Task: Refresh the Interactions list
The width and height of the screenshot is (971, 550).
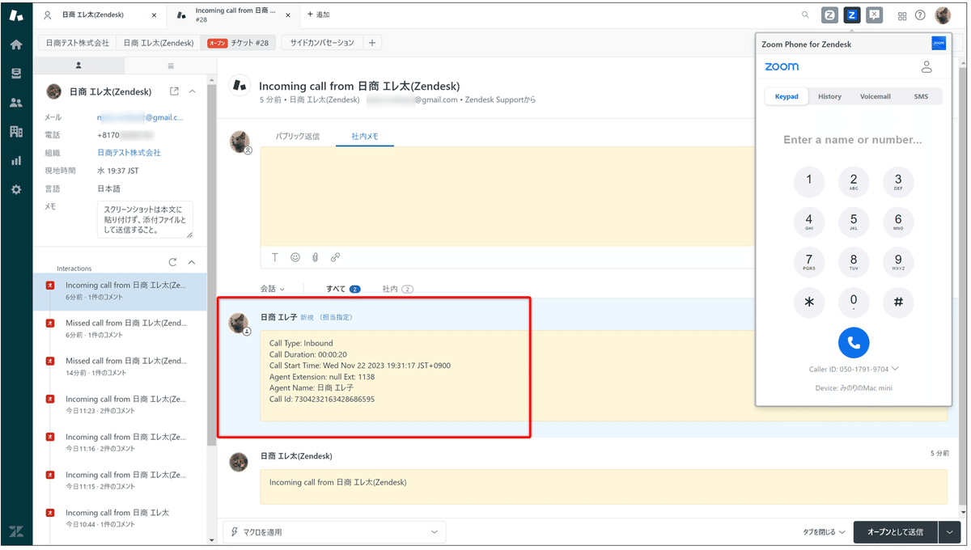Action: (172, 262)
